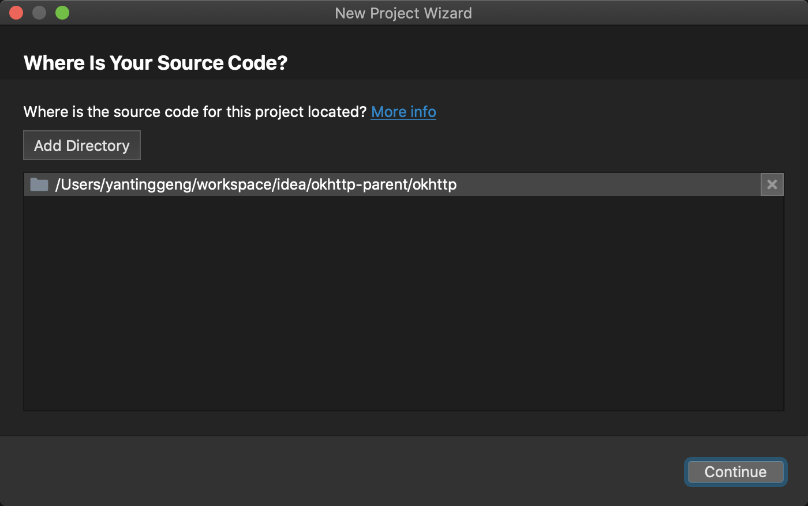Click the 'Where Is Your Source Code?' heading
The height and width of the screenshot is (506, 808).
pyautogui.click(x=155, y=63)
